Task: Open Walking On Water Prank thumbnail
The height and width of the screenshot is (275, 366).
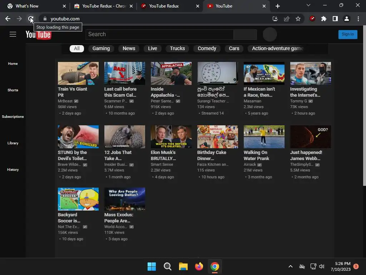Action: (x=264, y=136)
